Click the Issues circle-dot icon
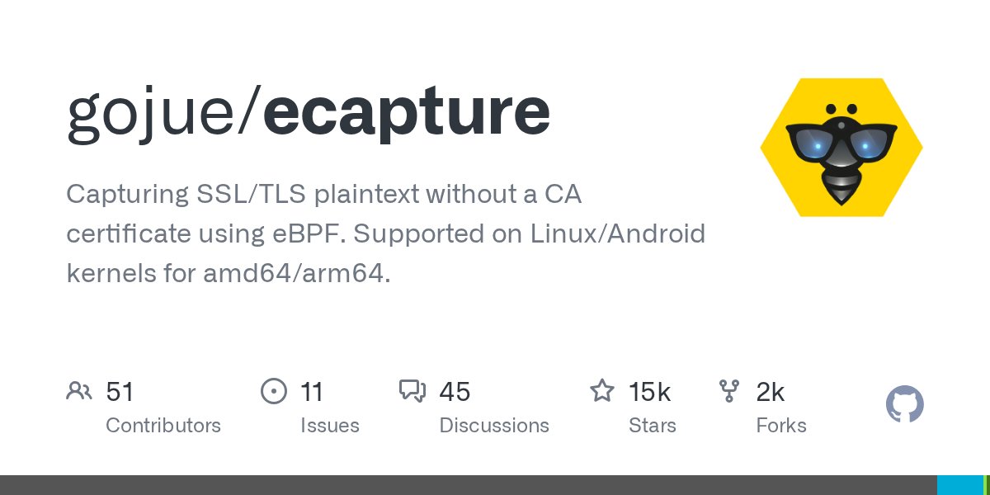 (x=273, y=391)
